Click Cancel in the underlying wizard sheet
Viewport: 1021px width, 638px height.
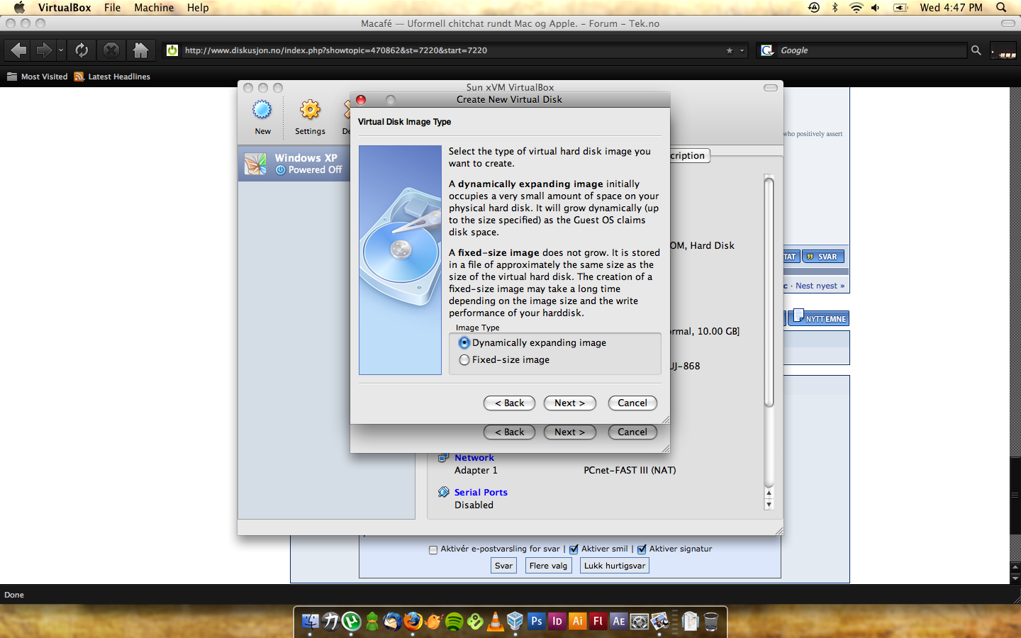[x=632, y=432]
